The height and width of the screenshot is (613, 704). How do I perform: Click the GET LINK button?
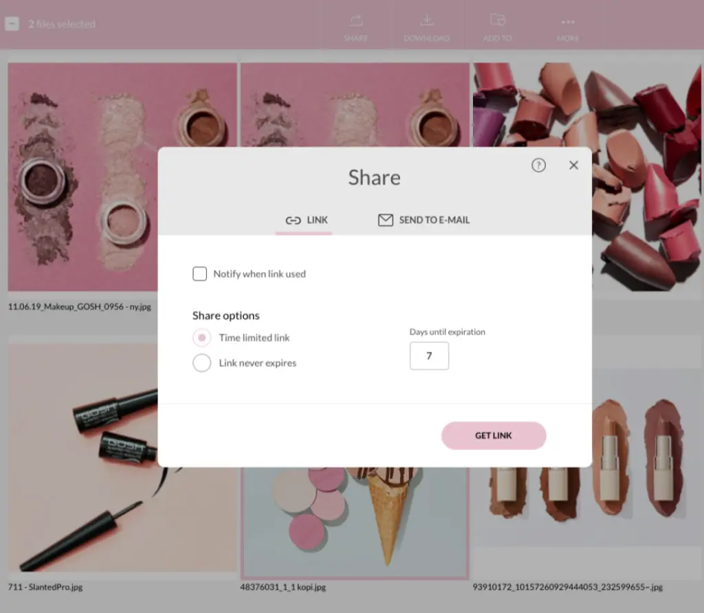click(494, 435)
